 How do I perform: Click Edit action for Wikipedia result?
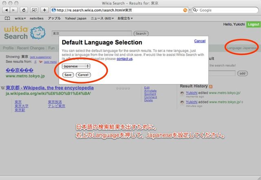tap(147, 88)
